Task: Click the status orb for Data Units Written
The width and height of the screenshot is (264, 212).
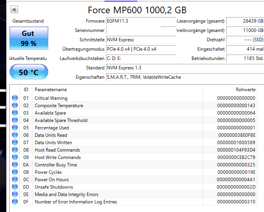Action: coord(15,142)
